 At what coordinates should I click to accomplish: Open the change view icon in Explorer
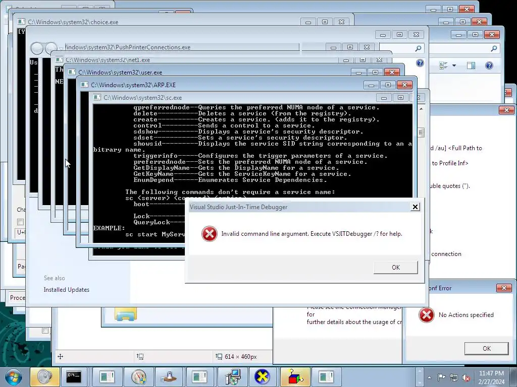(443, 66)
